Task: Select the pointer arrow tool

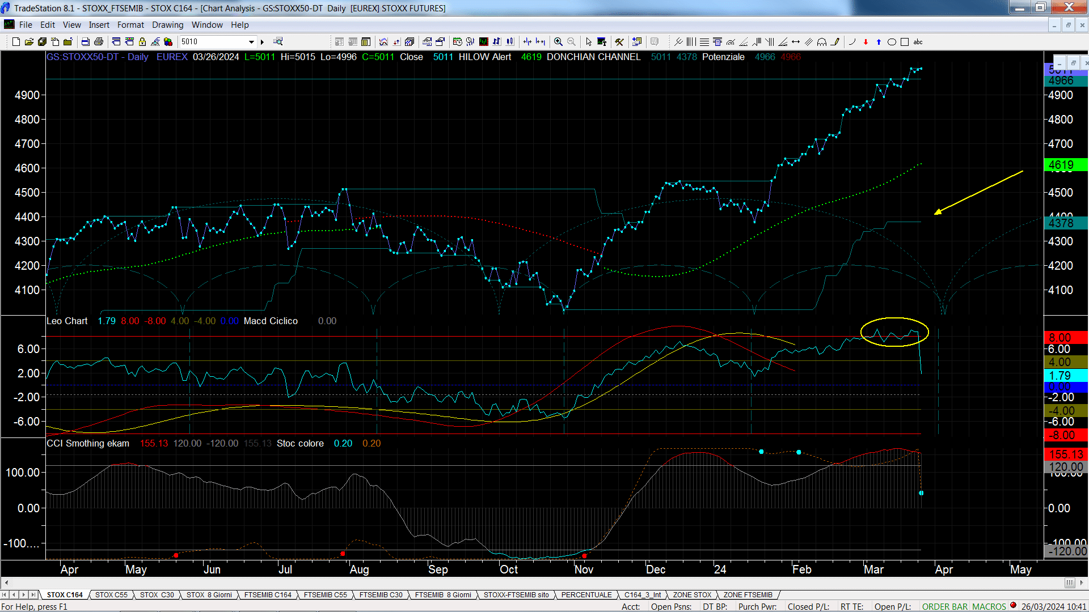Action: 589,42
